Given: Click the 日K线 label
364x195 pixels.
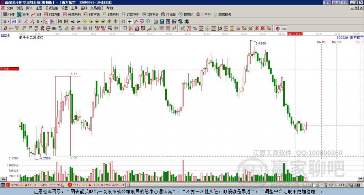Looking at the screenshot, I should click(x=5, y=35).
